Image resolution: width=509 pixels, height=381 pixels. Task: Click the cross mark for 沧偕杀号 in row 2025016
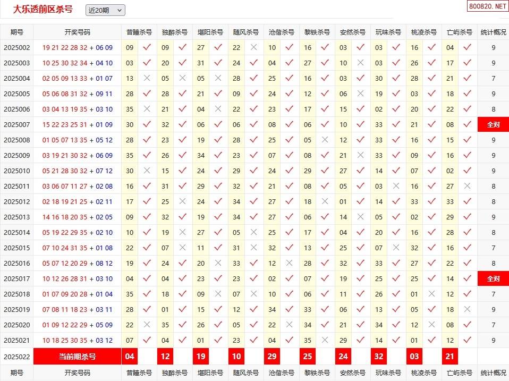[x=289, y=263]
